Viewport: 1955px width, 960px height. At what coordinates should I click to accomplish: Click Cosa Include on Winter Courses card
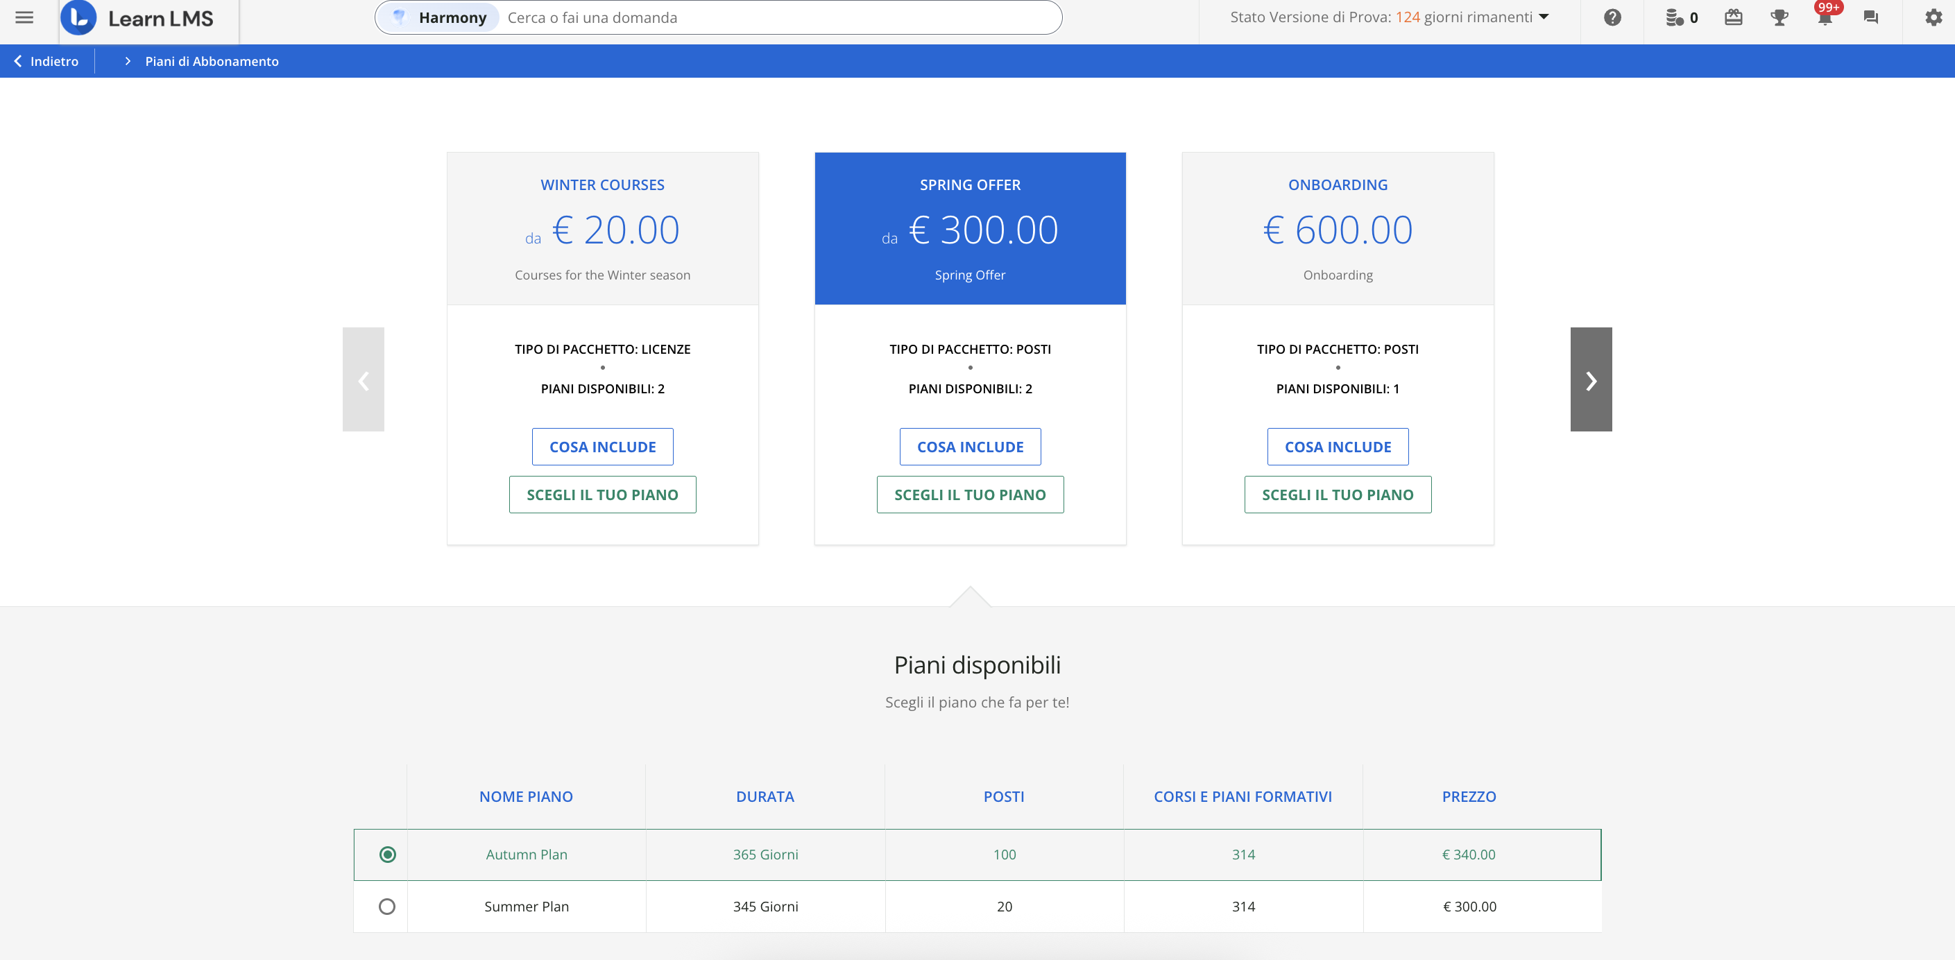603,447
